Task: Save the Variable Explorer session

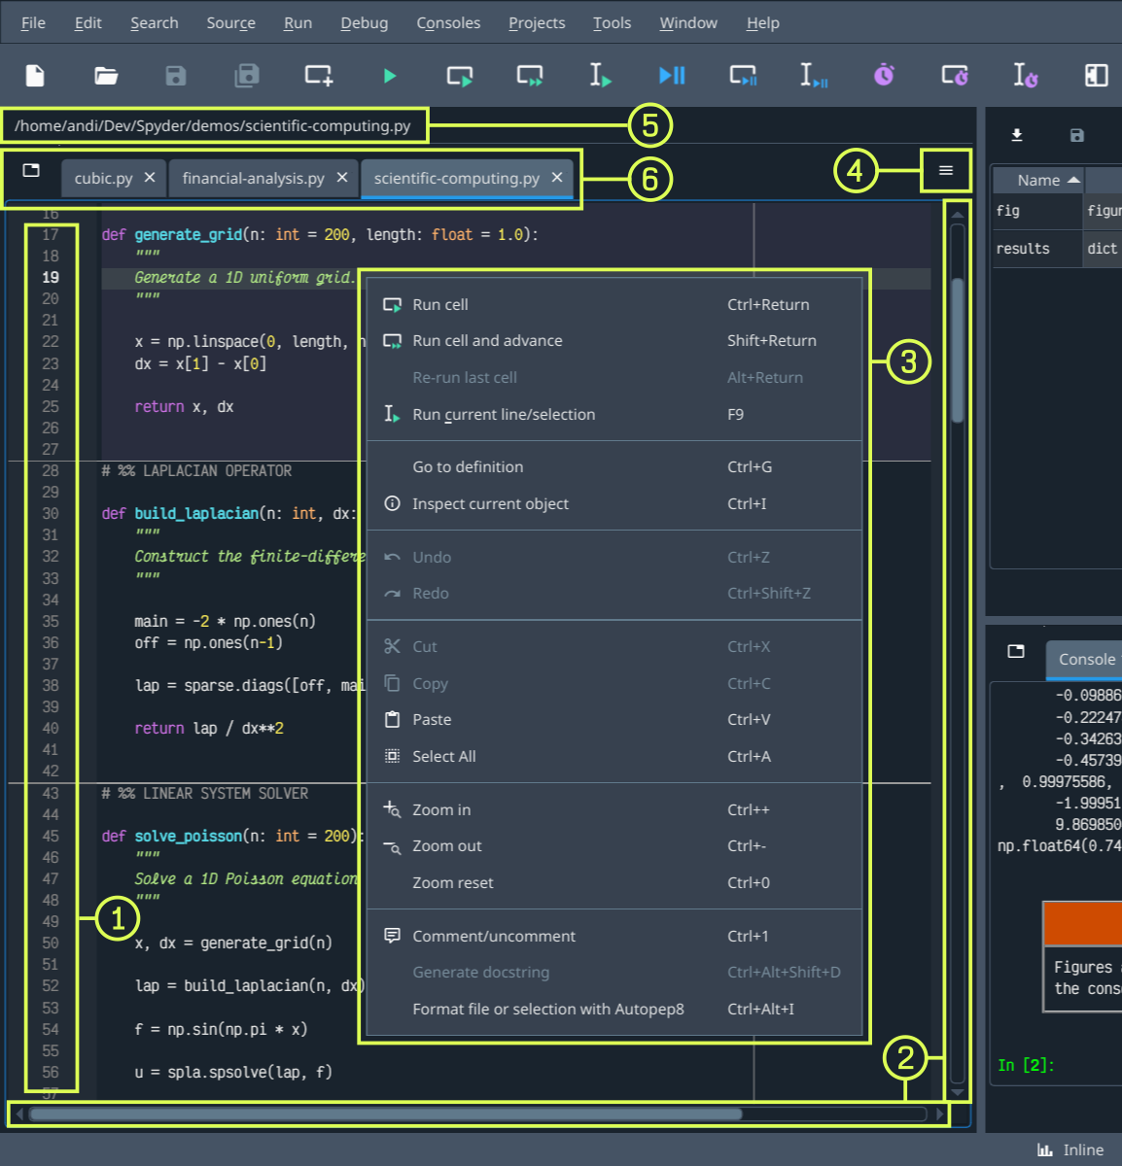Action: (1076, 135)
